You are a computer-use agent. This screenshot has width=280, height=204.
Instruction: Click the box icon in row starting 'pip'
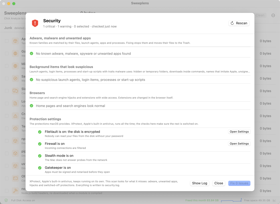pos(15,153)
